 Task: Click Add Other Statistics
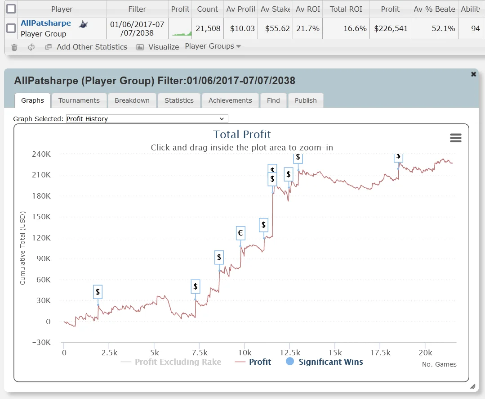[x=91, y=47]
